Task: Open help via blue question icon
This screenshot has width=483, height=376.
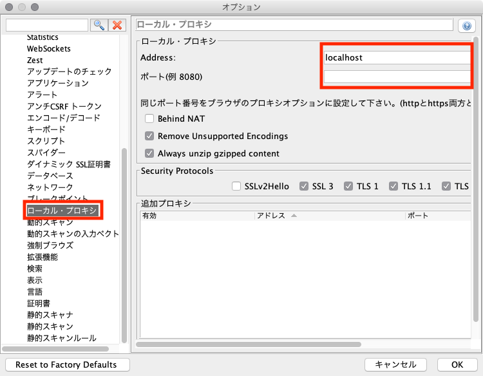Action: (467, 26)
